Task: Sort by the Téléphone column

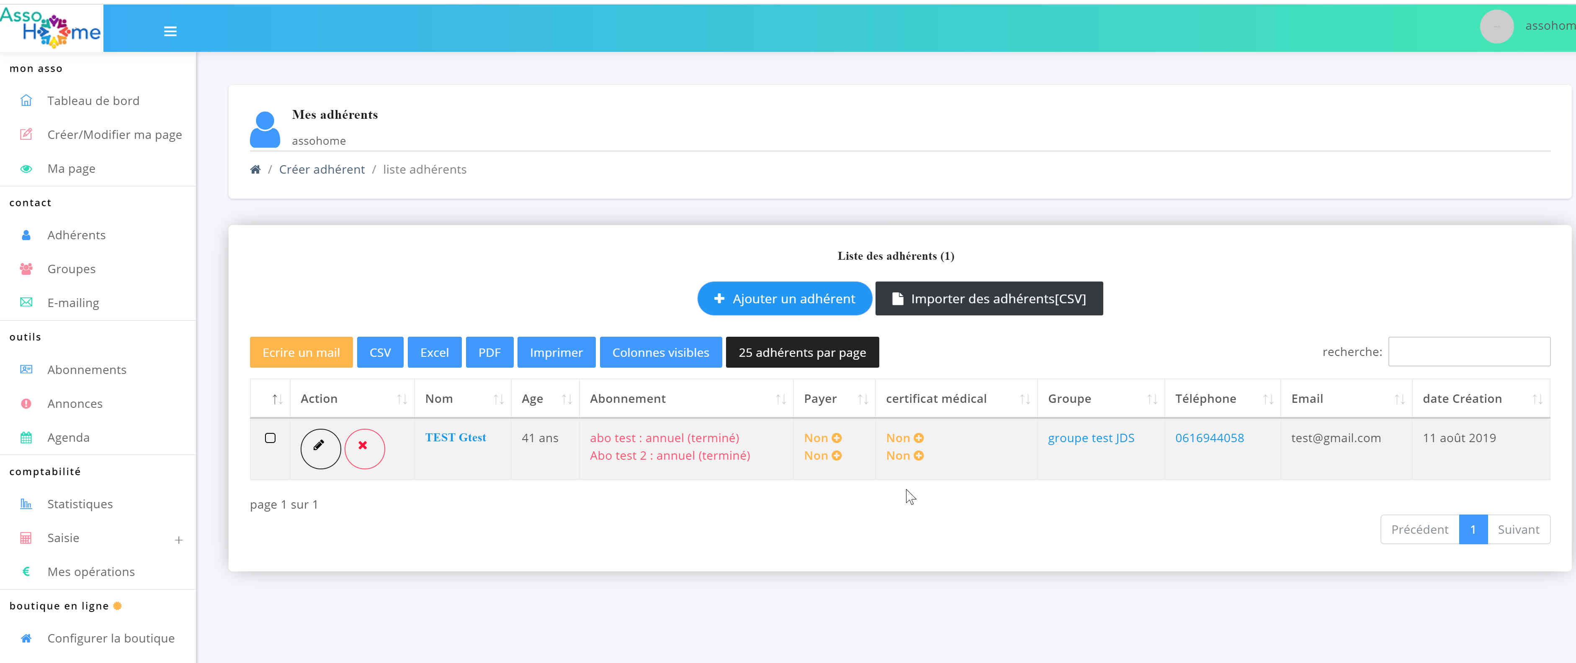Action: (1222, 399)
